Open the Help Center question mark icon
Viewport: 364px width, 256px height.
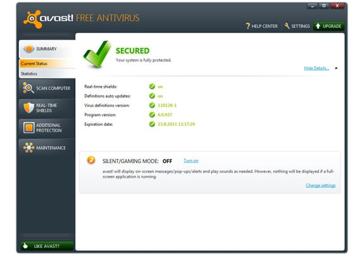coord(248,26)
